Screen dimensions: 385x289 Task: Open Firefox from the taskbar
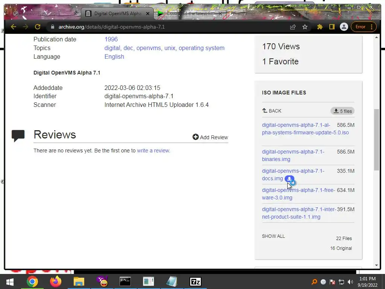tap(56, 281)
